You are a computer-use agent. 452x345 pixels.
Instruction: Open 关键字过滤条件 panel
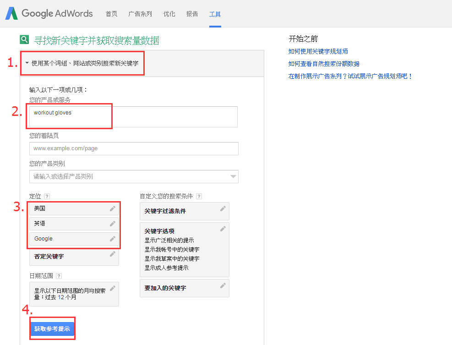pos(185,211)
